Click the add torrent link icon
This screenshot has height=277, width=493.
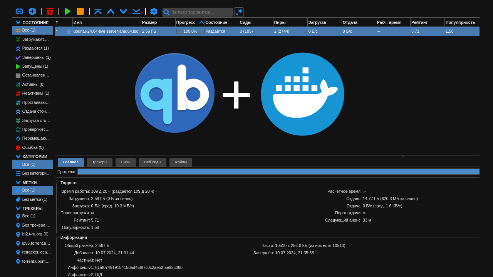(19, 11)
